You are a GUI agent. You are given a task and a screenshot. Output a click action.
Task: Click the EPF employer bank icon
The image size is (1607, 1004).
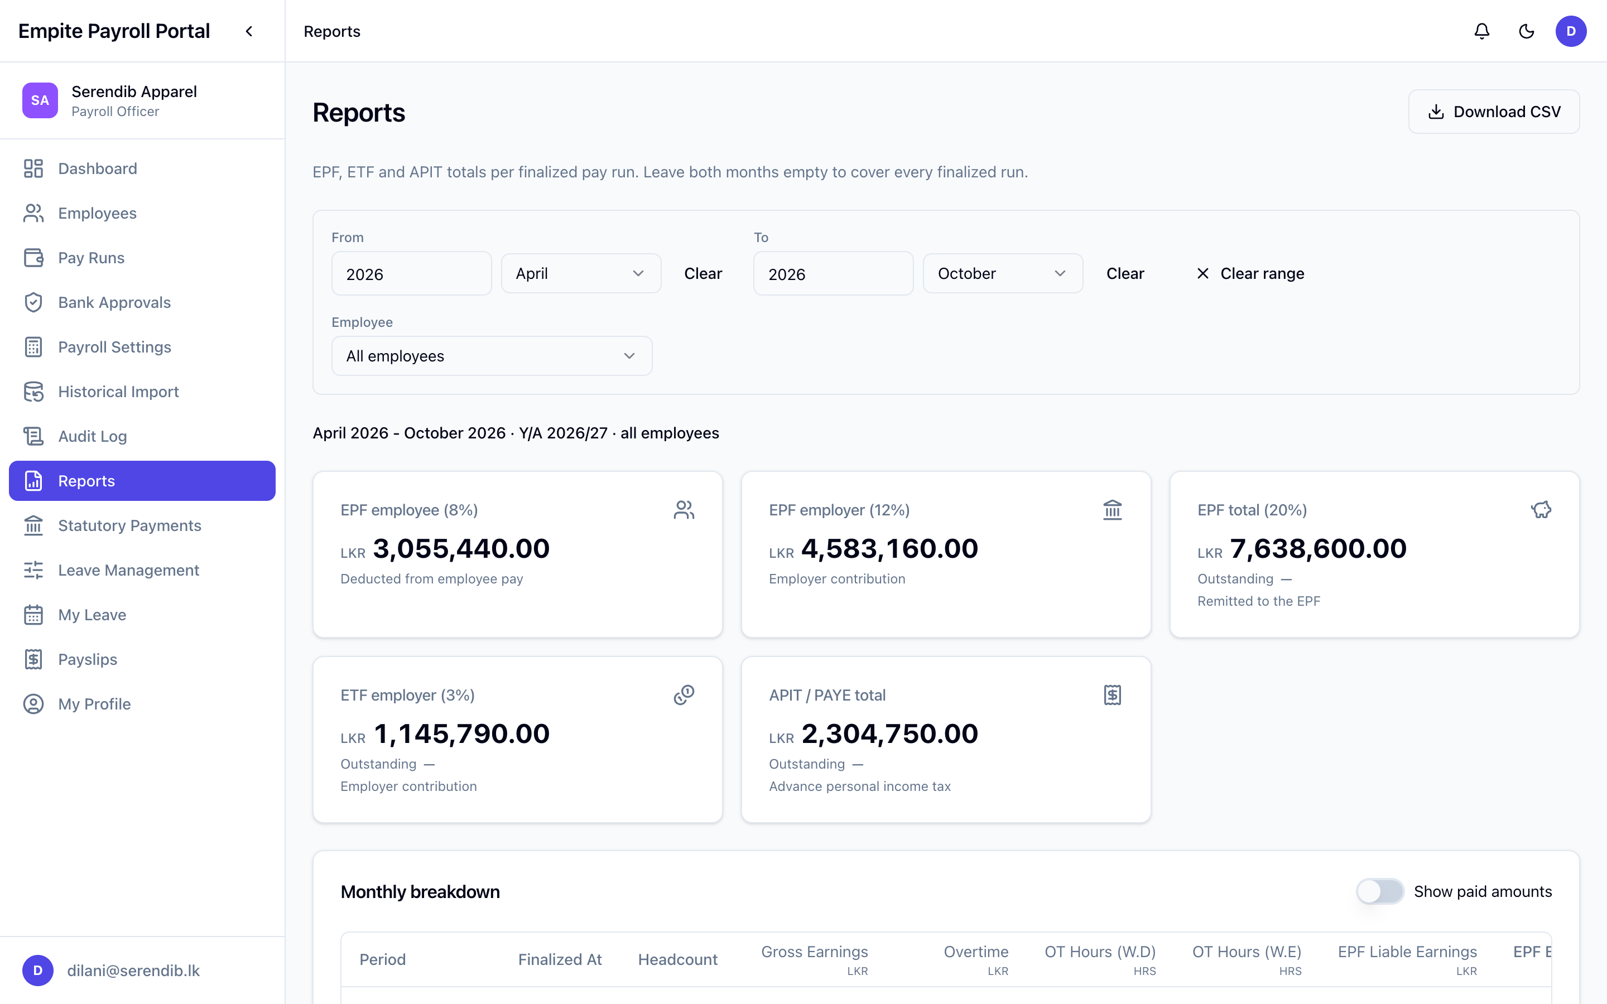pyautogui.click(x=1112, y=510)
